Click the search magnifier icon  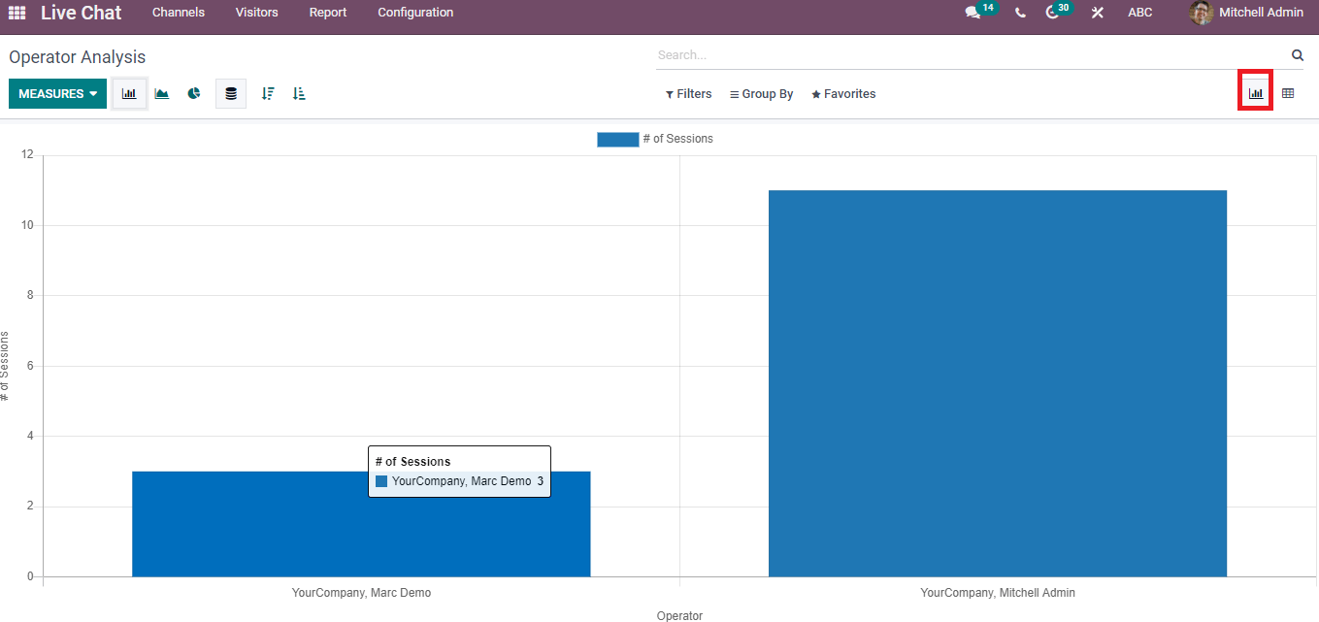coord(1298,55)
